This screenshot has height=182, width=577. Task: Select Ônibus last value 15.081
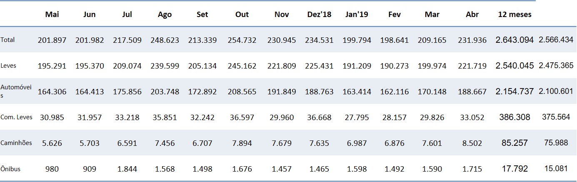[x=556, y=169]
